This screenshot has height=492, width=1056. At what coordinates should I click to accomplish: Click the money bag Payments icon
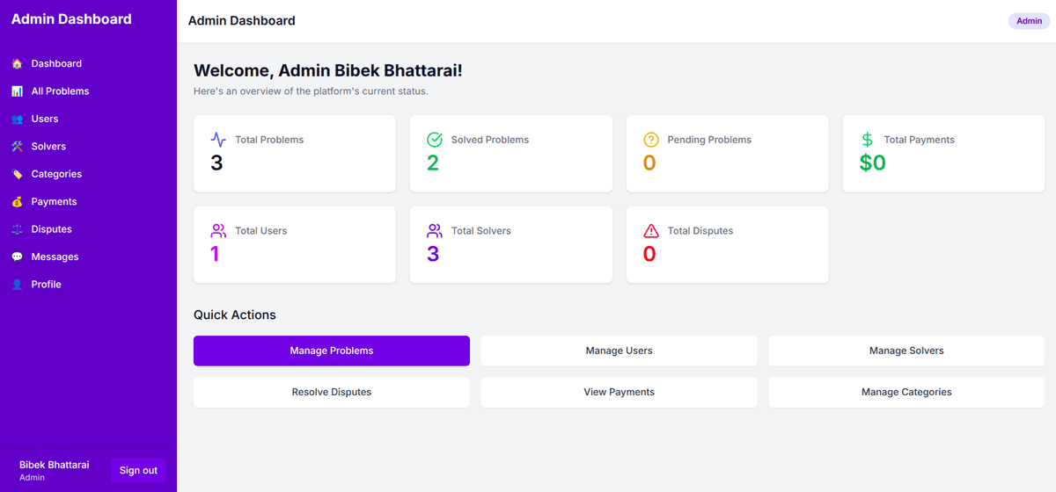click(17, 202)
